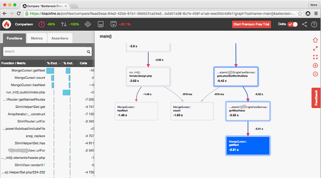Click the fit-to-screen graph icon
321x178 pixels.
315,57
